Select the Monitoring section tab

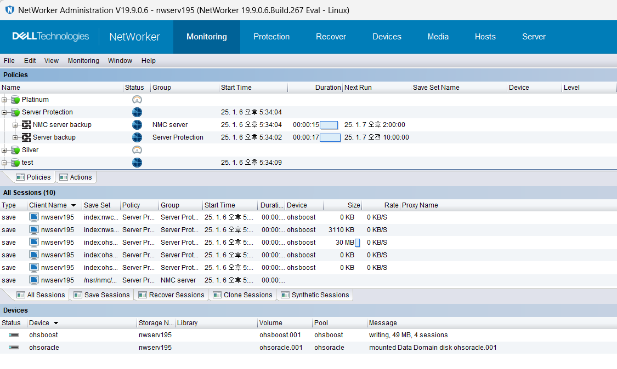pyautogui.click(x=207, y=37)
